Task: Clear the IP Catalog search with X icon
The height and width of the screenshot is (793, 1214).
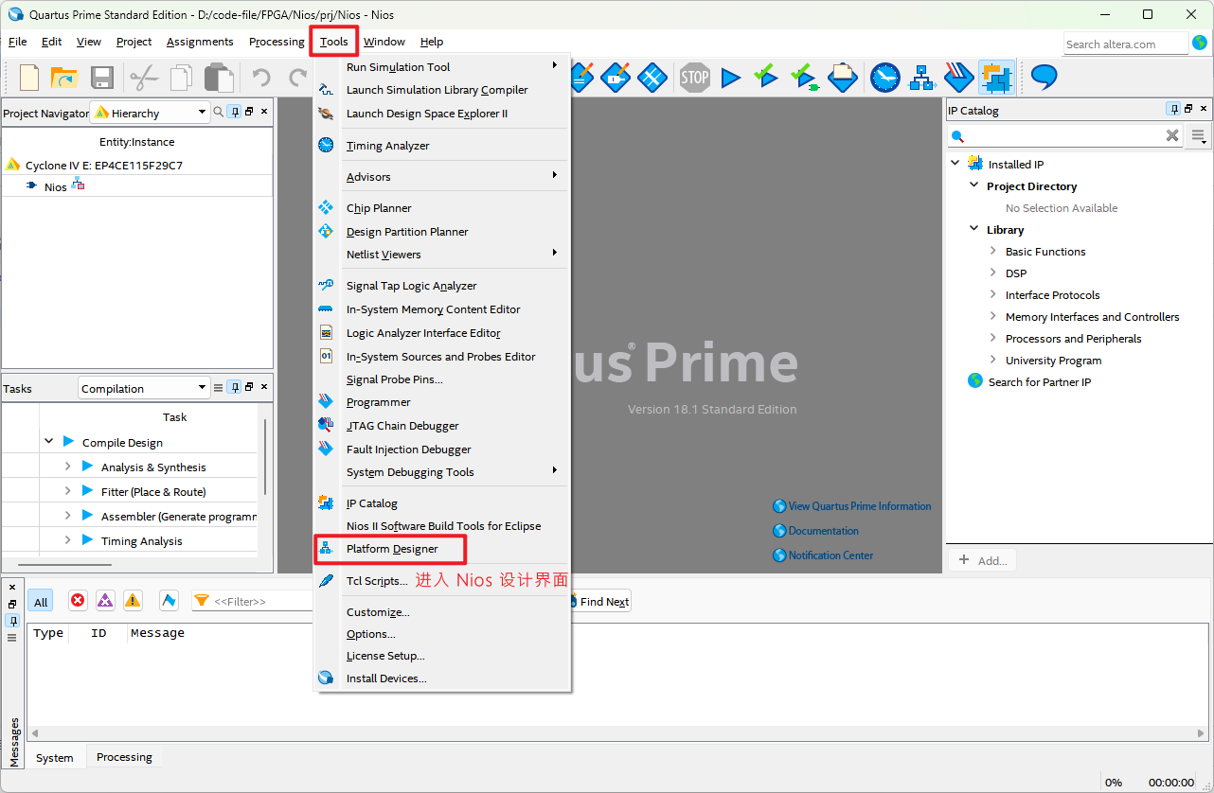Action: click(1172, 135)
